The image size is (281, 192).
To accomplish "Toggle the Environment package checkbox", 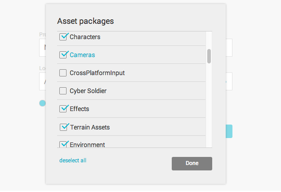I will pyautogui.click(x=63, y=144).
